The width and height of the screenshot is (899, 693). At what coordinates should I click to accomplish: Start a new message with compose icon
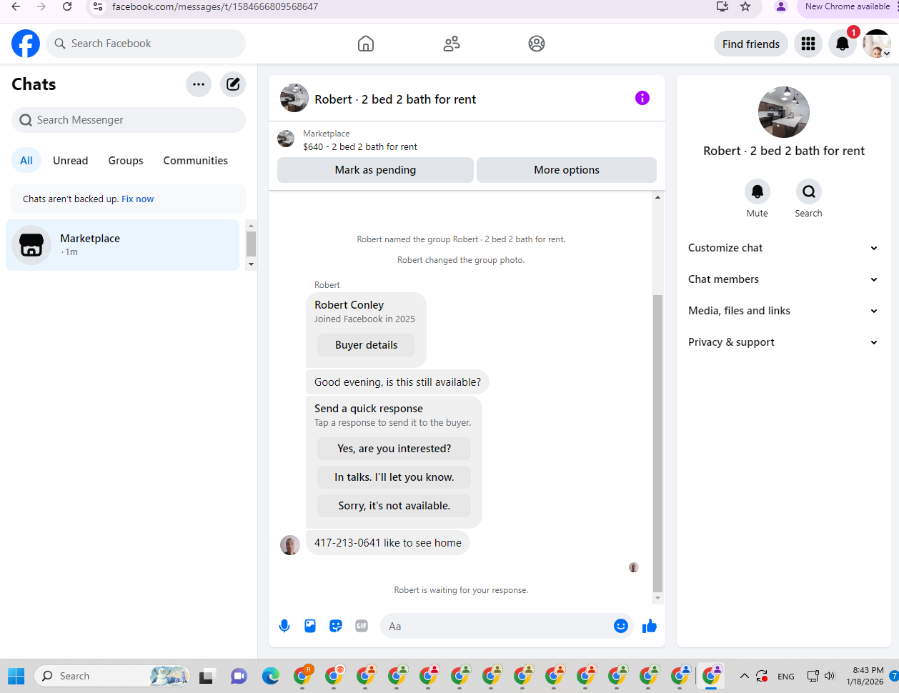point(233,84)
